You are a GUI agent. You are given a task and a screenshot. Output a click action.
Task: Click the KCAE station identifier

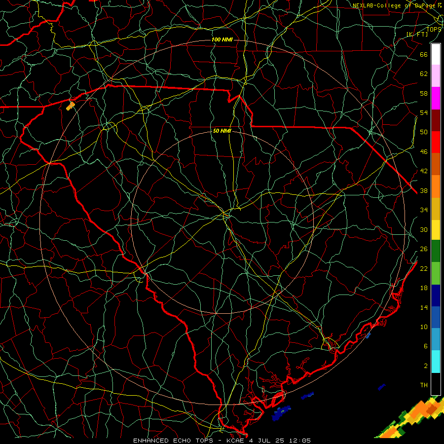[235, 441]
